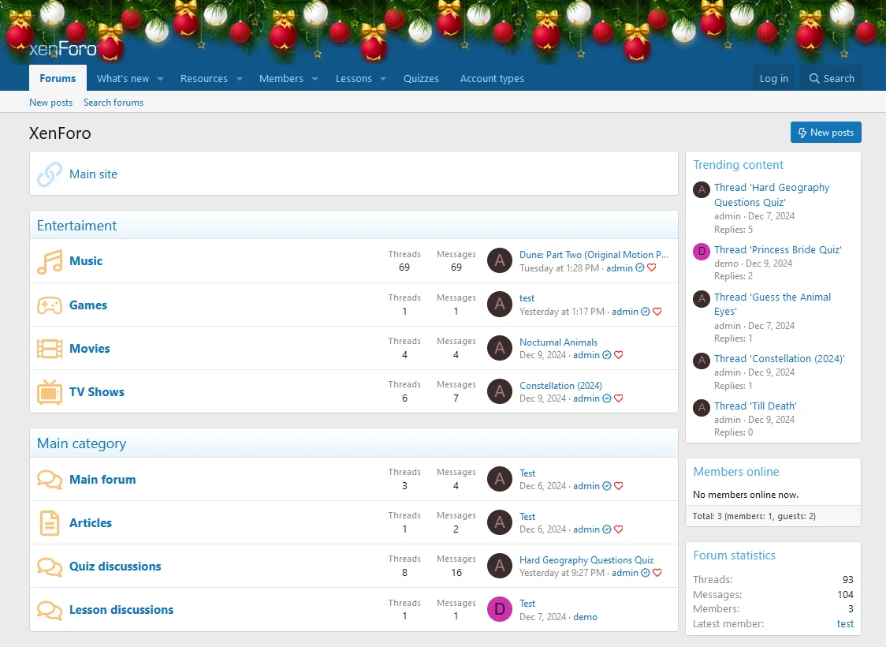
Task: Click the Articles document icon
Action: click(x=50, y=523)
